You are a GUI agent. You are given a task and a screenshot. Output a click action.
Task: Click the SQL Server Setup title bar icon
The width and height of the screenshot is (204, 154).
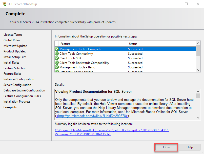[x=4, y=4]
